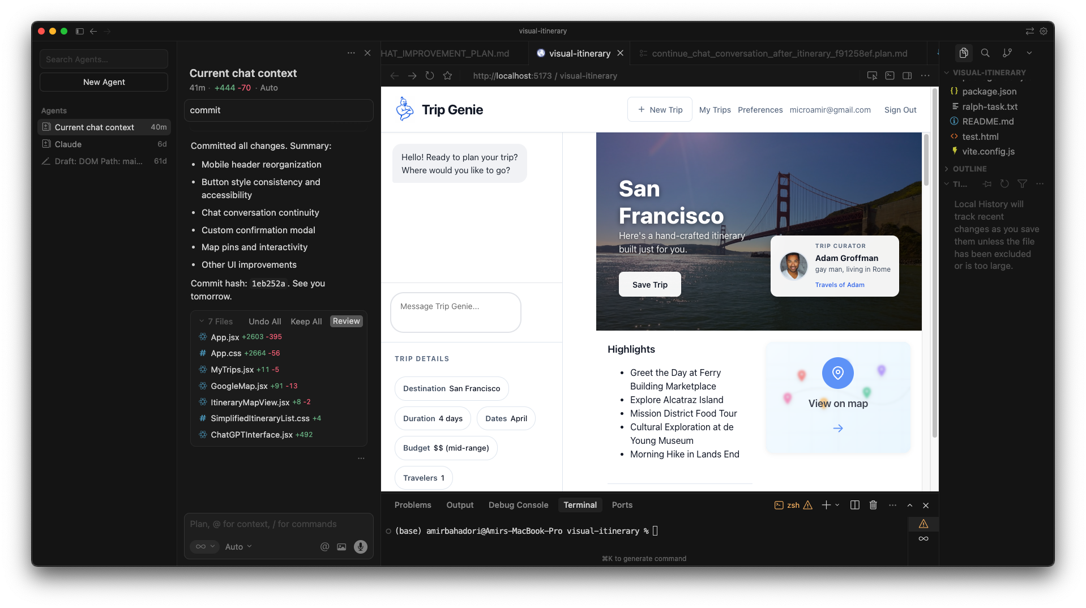Attach an image in chat input
Viewport: 1086px width, 608px height.
[341, 546]
